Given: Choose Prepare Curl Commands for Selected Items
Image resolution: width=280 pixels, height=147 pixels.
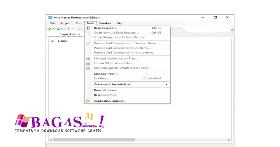Looking at the screenshot, I should pyautogui.click(x=127, y=43).
